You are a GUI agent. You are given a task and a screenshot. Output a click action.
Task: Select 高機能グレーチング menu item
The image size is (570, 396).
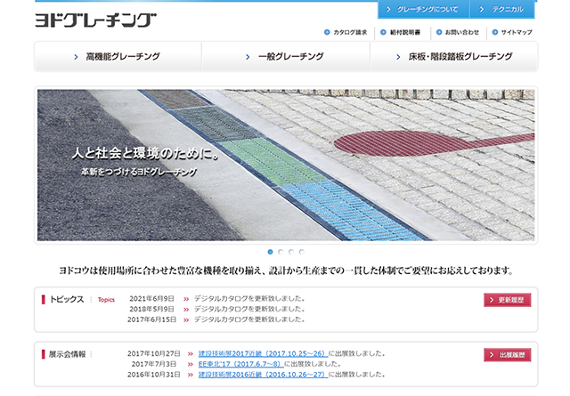coord(118,57)
